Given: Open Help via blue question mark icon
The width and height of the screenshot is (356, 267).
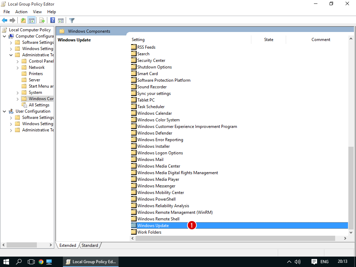Looking at the screenshot, I should (53, 21).
